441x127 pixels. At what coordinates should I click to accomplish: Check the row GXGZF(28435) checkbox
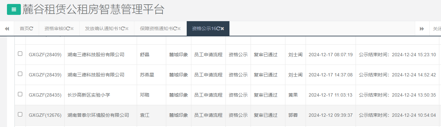click(x=20, y=94)
